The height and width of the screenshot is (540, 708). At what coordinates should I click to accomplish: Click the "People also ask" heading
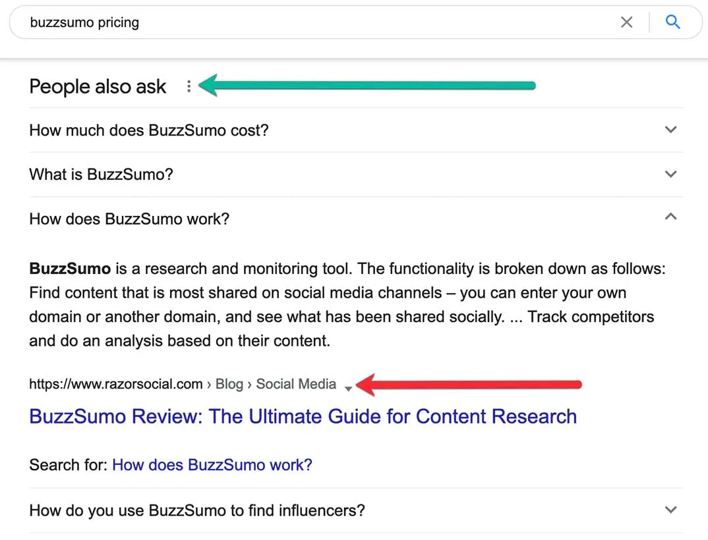tap(98, 87)
